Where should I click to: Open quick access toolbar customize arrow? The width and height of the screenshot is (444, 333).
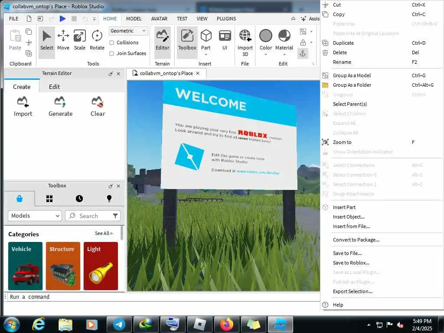[94, 19]
